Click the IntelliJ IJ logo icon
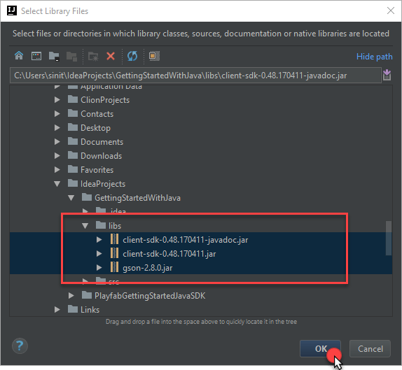Image resolution: width=402 pixels, height=370 pixels. pos(11,10)
